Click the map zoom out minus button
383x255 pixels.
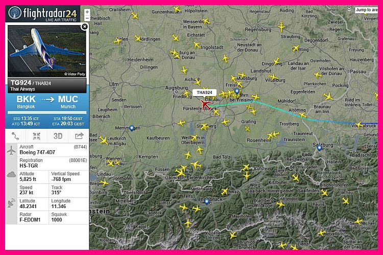(x=87, y=18)
